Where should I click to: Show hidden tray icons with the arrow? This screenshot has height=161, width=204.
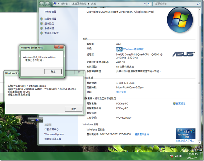(166, 156)
